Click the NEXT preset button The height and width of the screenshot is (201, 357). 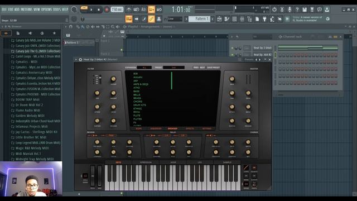[202, 68]
